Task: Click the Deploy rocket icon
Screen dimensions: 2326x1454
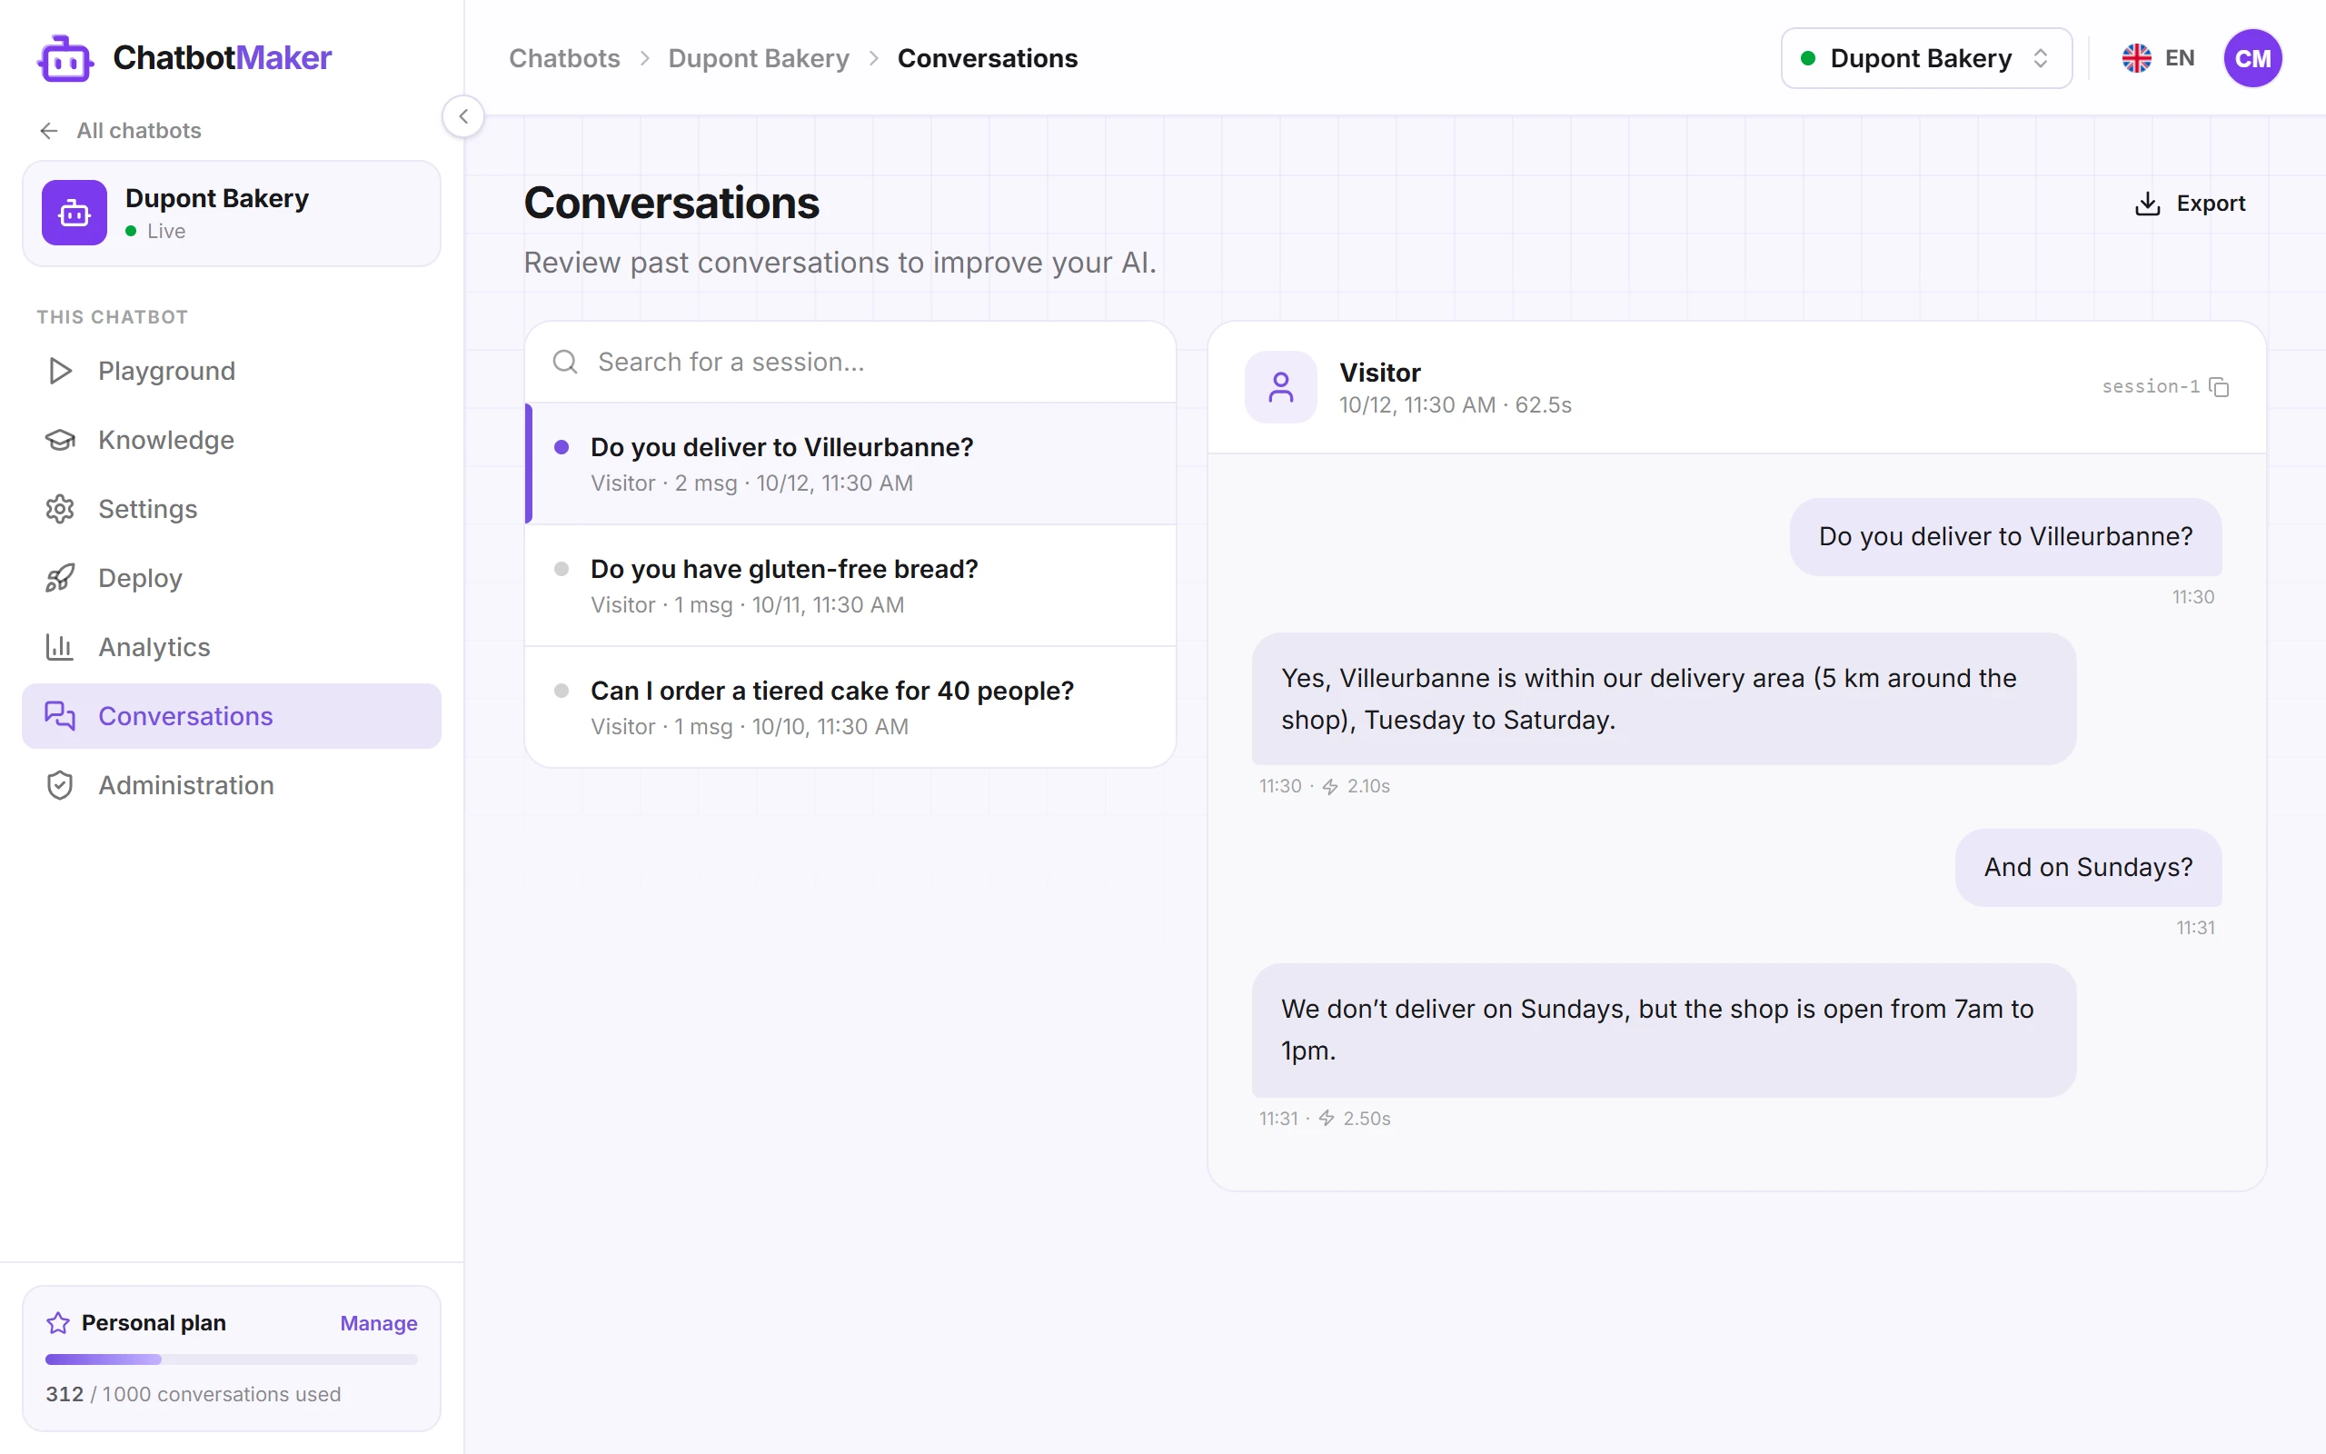Action: (x=61, y=578)
